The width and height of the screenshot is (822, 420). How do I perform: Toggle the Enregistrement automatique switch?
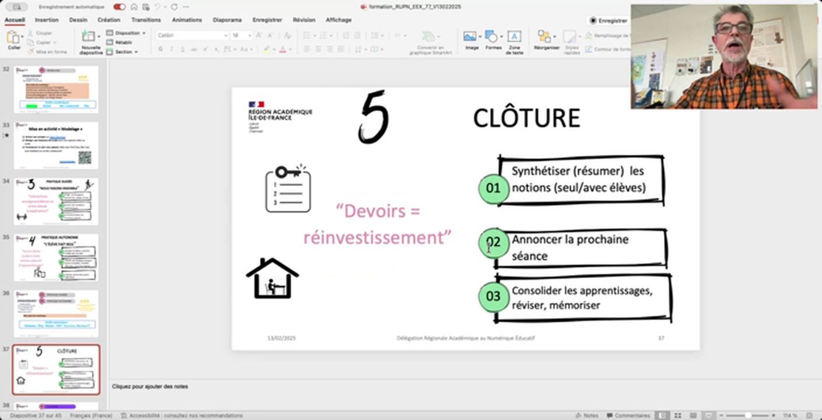pos(119,7)
